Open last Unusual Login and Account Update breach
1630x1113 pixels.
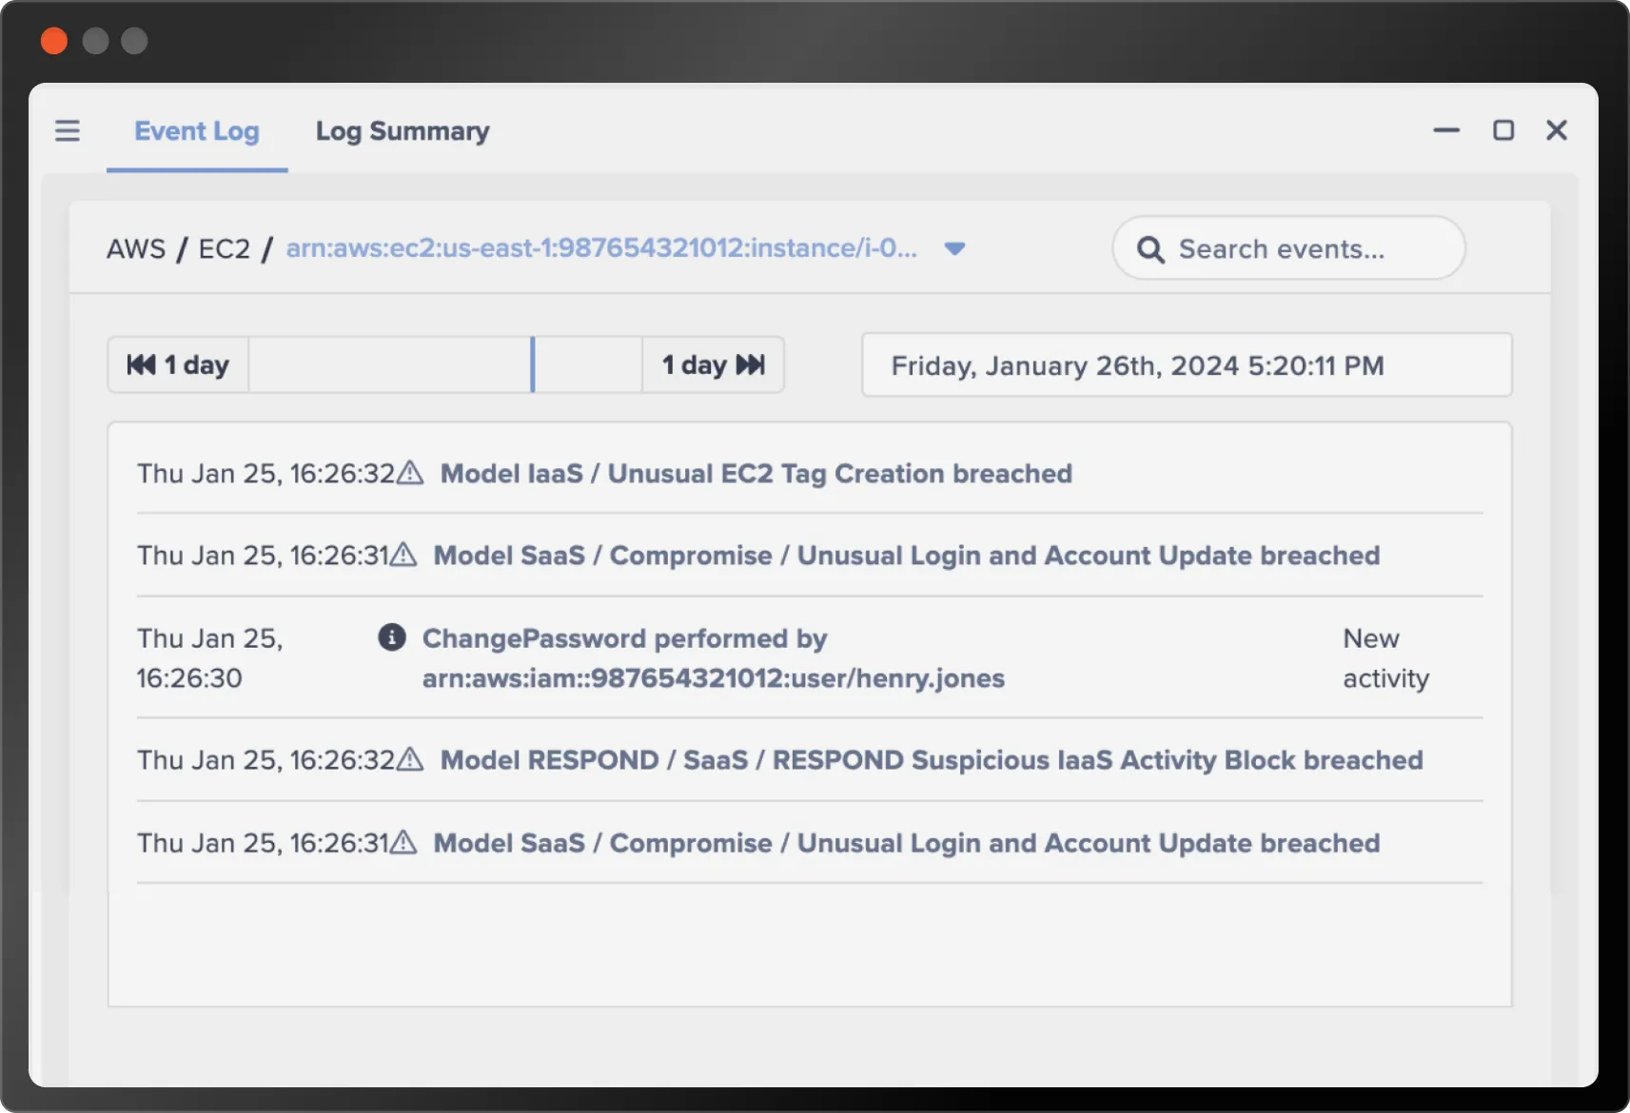(906, 843)
